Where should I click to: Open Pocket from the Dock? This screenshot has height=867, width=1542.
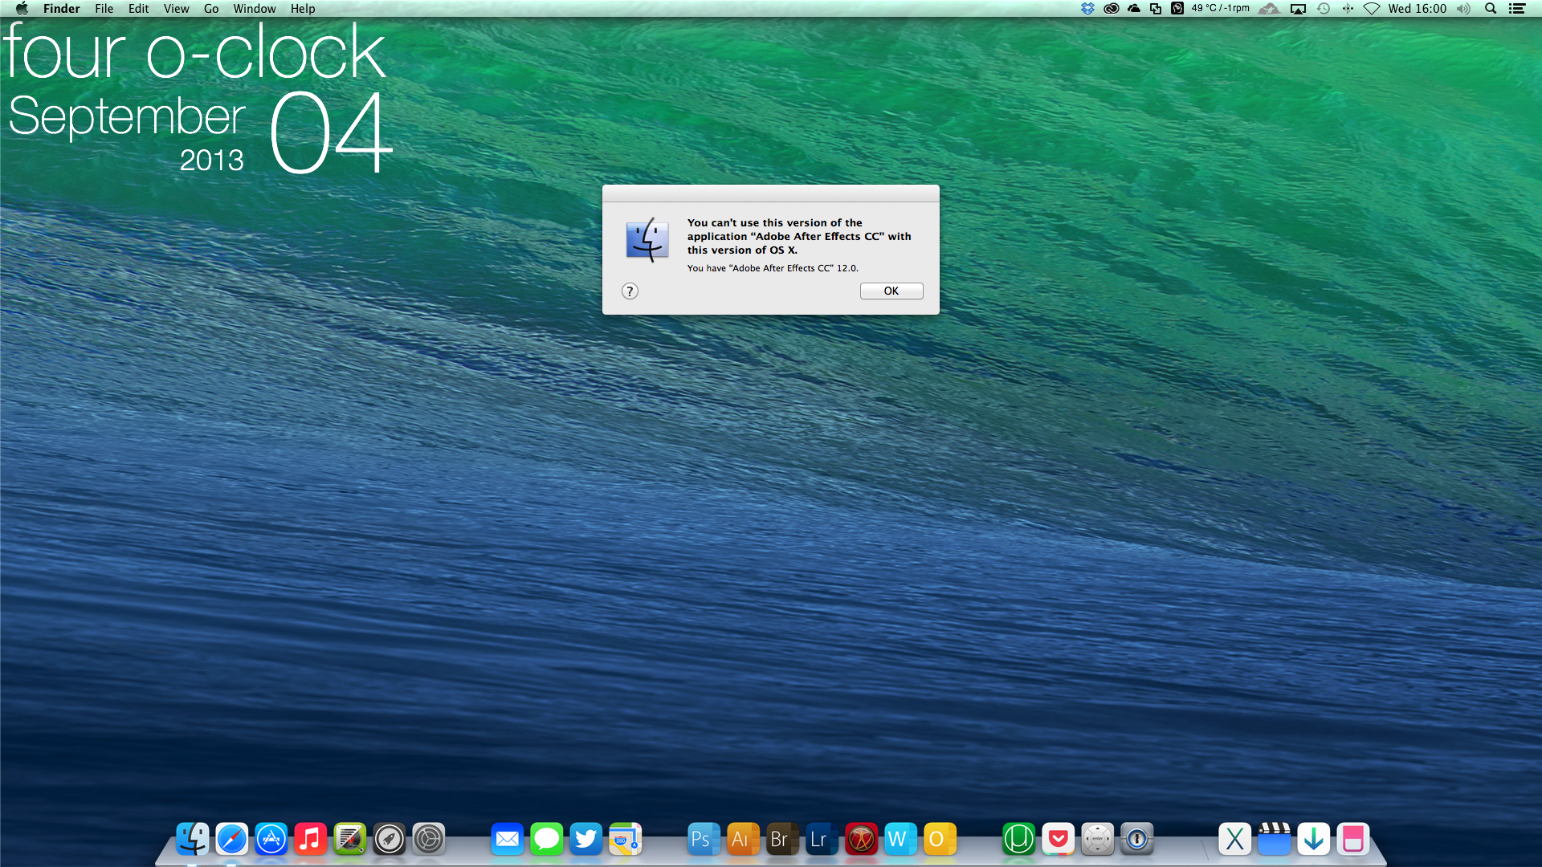click(x=1059, y=839)
